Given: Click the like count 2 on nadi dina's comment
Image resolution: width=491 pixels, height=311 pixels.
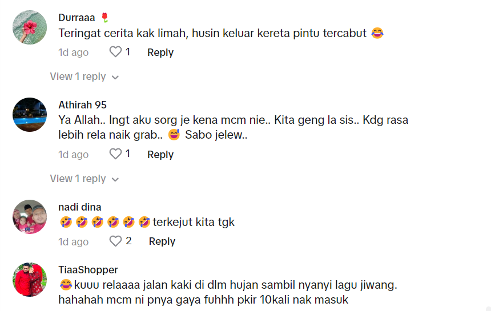Looking at the screenshot, I should pyautogui.click(x=128, y=241).
